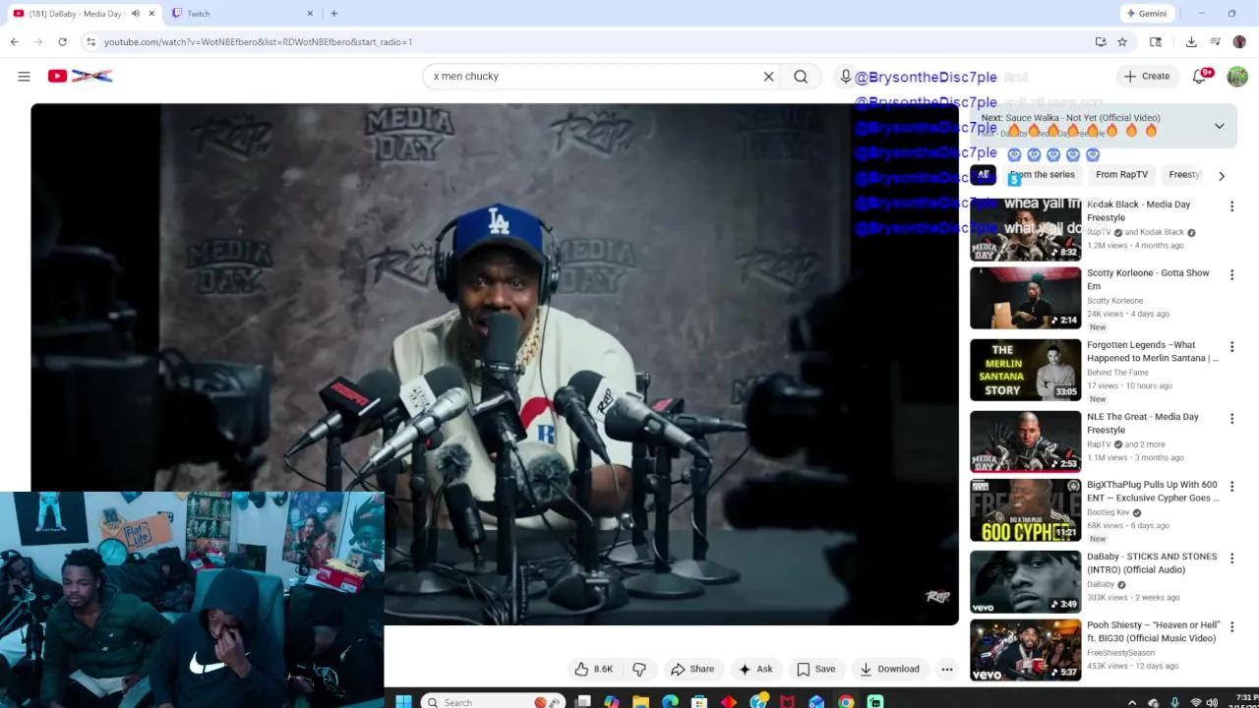Open options for Kodak Black Media Day Freestyle
The image size is (1259, 708).
[1231, 206]
